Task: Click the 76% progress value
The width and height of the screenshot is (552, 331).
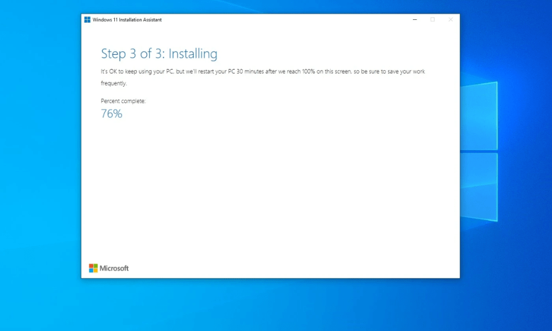Action: [x=112, y=114]
